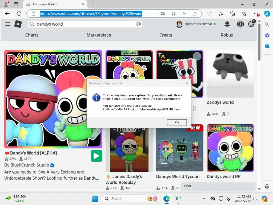The width and height of the screenshot is (273, 205).
Task: Click the browser address bar URL
Action: tap(91, 14)
